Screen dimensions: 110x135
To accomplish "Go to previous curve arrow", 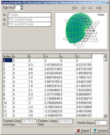I will pos(83,8).
